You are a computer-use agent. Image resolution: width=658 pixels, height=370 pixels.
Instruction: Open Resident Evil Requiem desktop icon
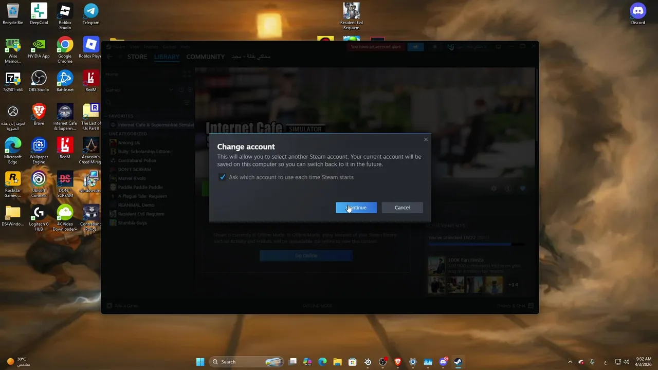coord(352,16)
